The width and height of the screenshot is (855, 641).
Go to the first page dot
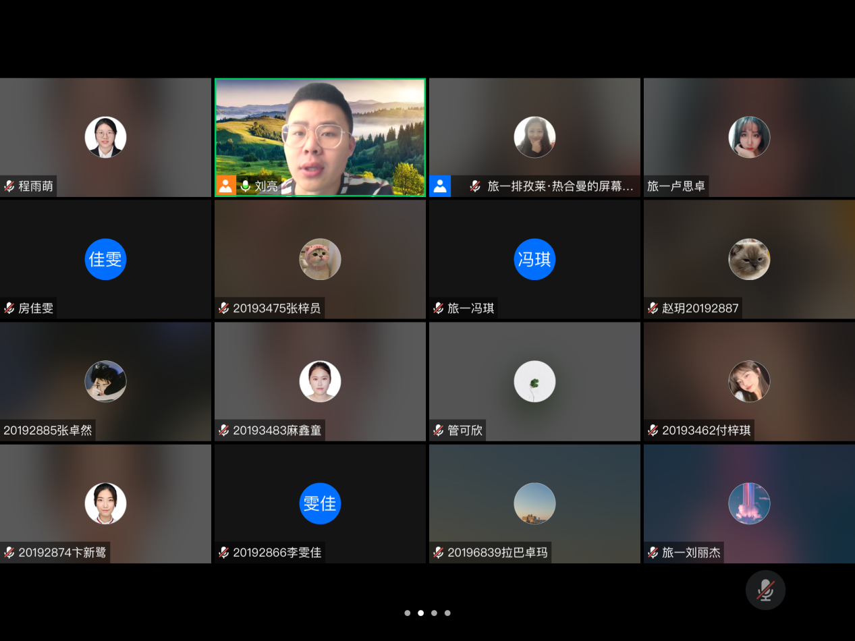click(x=408, y=613)
